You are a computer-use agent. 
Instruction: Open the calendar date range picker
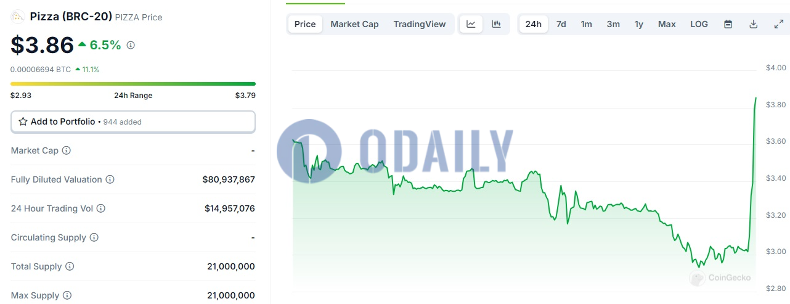(x=728, y=24)
